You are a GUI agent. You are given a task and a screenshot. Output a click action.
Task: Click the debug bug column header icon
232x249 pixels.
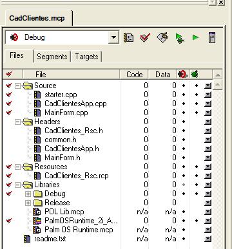pos(195,75)
